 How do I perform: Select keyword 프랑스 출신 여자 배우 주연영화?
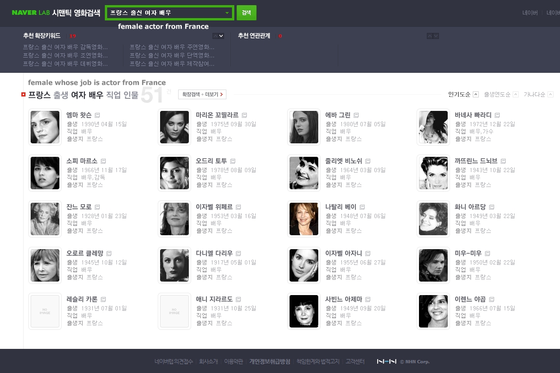click(172, 47)
